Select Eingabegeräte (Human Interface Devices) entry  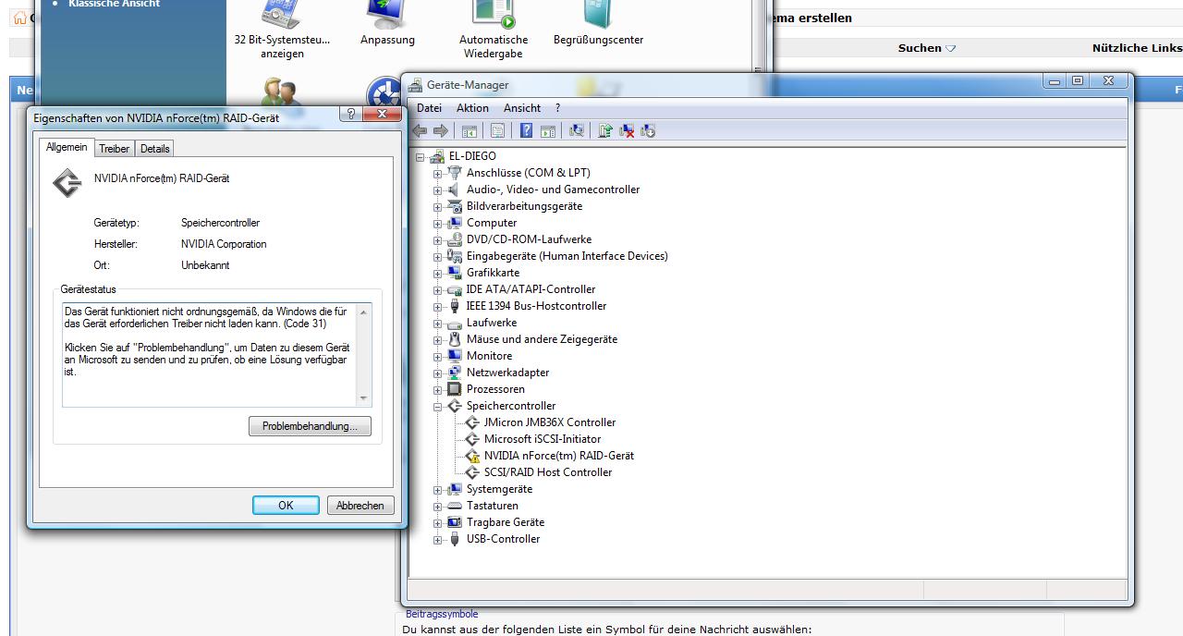[x=567, y=256]
